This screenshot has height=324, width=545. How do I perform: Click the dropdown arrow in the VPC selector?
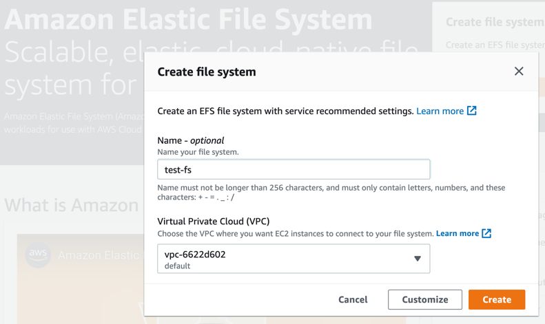tap(418, 259)
